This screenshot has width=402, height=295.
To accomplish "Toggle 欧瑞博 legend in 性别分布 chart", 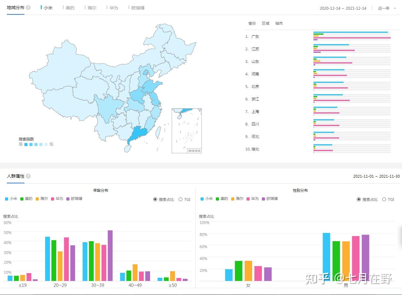I will click(x=270, y=199).
